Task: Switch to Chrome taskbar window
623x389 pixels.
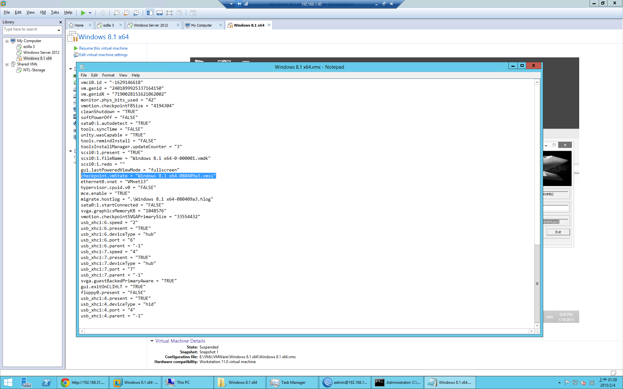Action: click(83, 383)
